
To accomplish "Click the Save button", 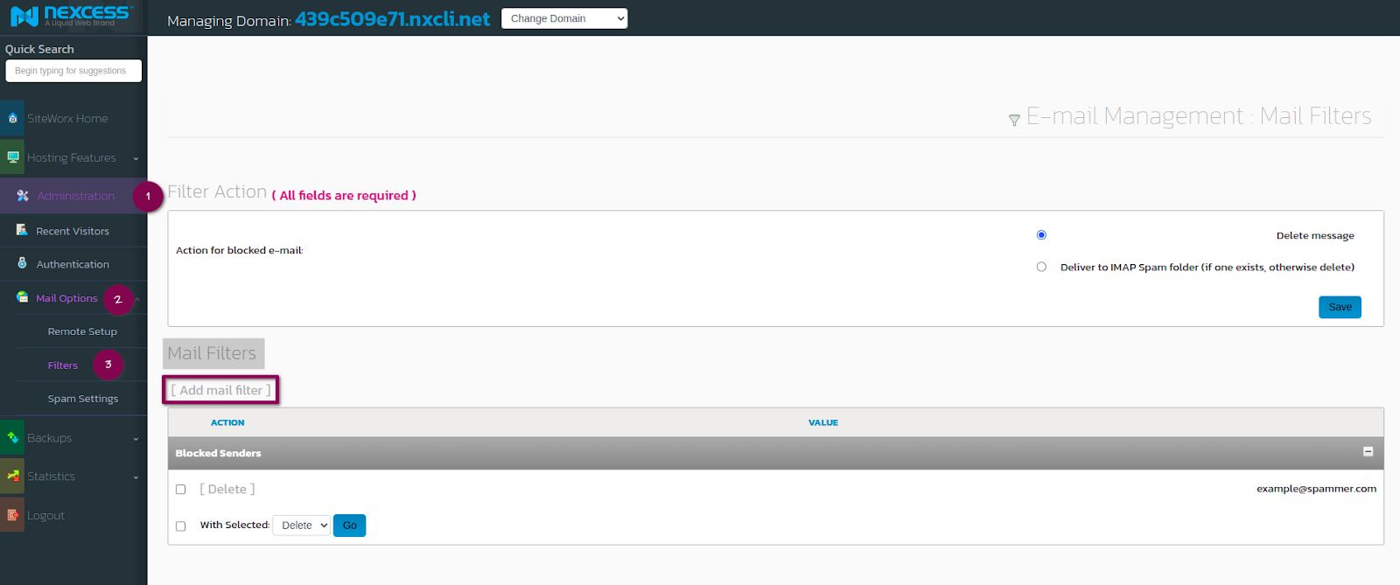I will [x=1340, y=307].
